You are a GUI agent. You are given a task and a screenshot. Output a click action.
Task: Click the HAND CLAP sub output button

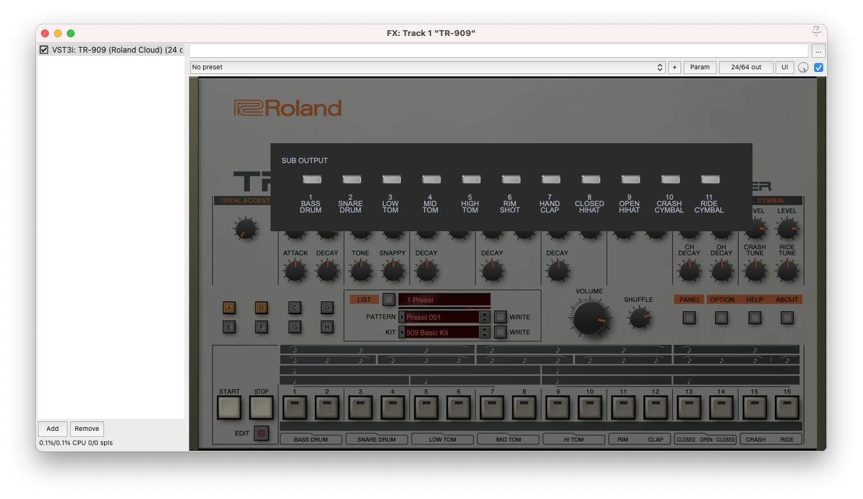tap(551, 179)
